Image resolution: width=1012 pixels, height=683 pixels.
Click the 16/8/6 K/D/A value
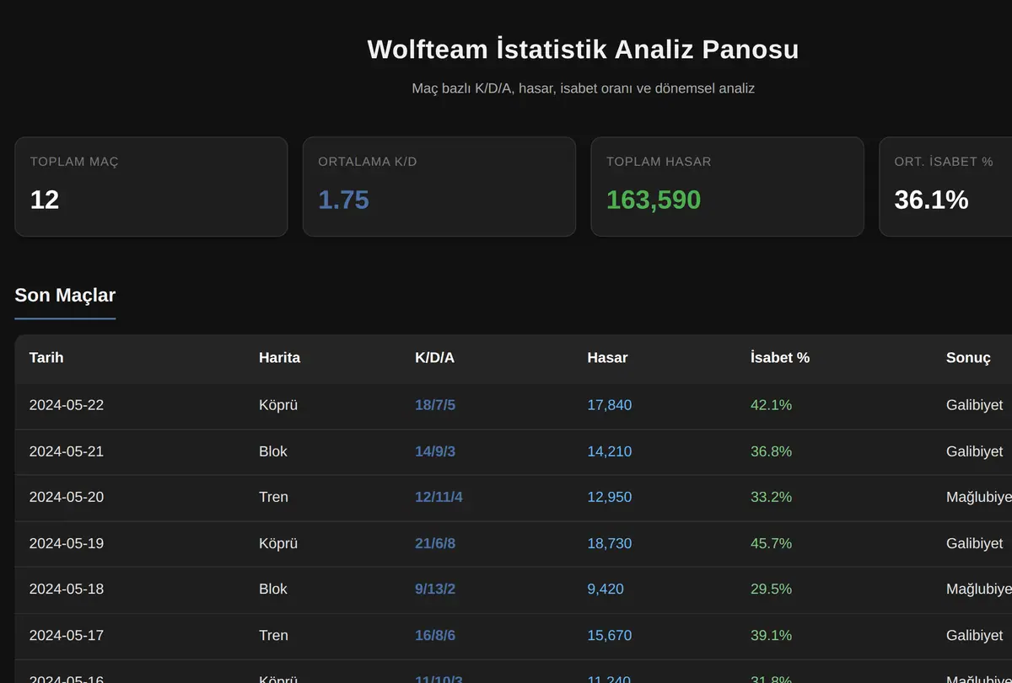pyautogui.click(x=435, y=635)
